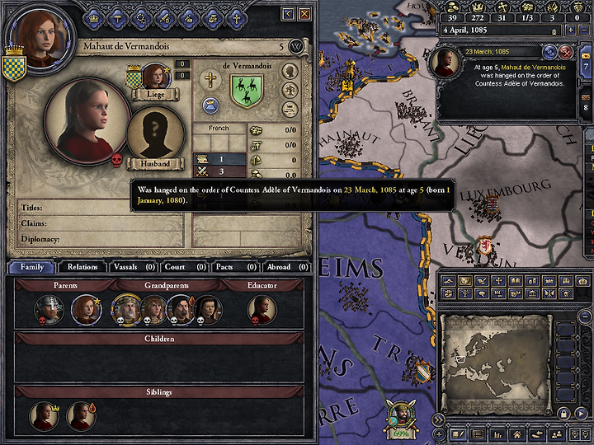Select the terrain map mode button

pos(449,281)
